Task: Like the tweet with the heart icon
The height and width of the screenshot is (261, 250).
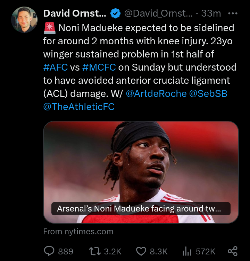Action: point(141,251)
